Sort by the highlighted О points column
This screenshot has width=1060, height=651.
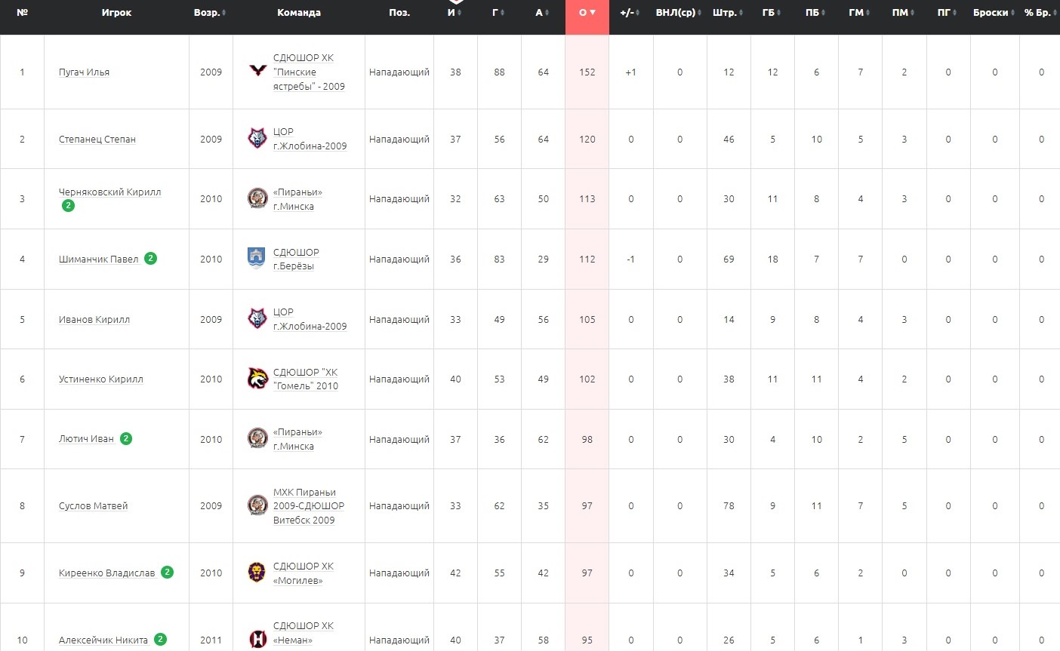(587, 13)
